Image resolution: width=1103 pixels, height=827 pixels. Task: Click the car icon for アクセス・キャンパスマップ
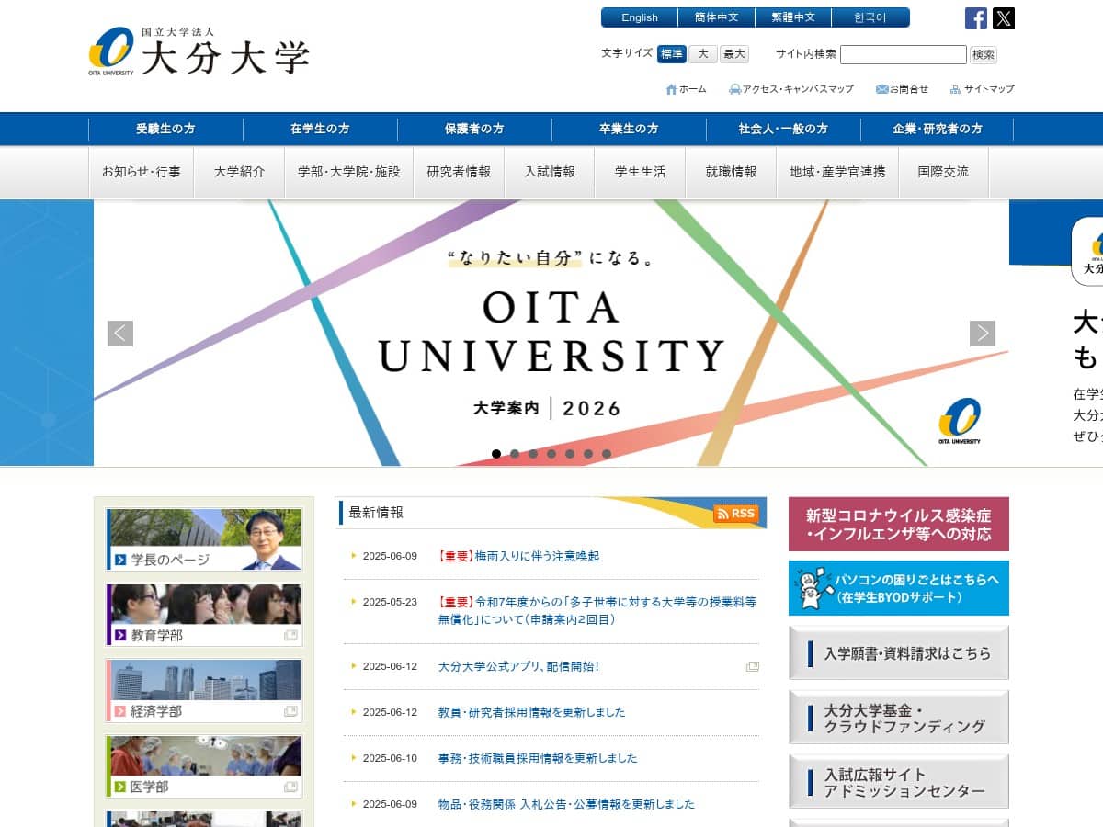click(x=734, y=89)
